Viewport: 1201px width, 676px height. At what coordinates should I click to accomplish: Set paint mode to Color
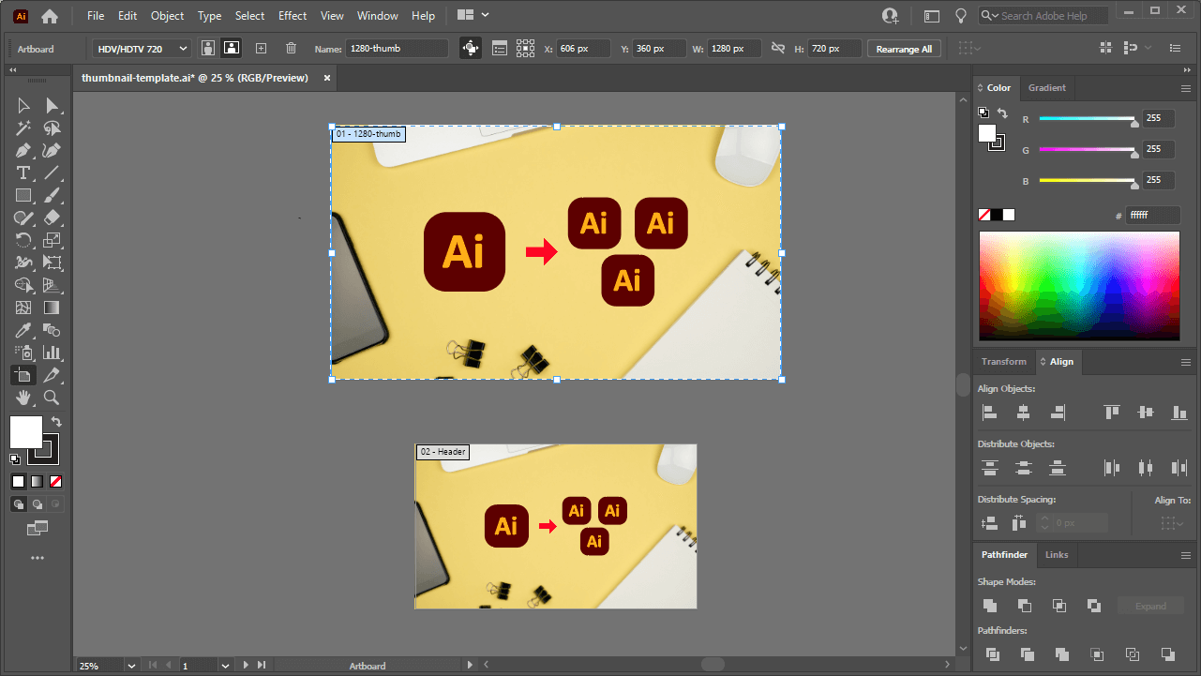point(19,481)
